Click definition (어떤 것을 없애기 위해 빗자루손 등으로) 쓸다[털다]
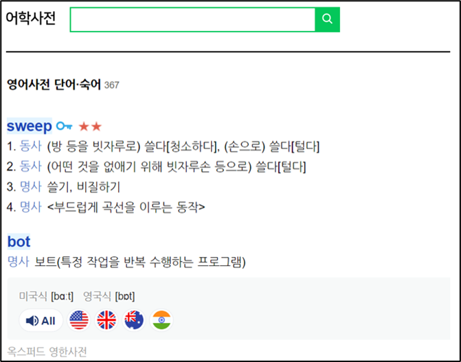Image resolution: width=461 pixels, height=362 pixels. coord(177,167)
